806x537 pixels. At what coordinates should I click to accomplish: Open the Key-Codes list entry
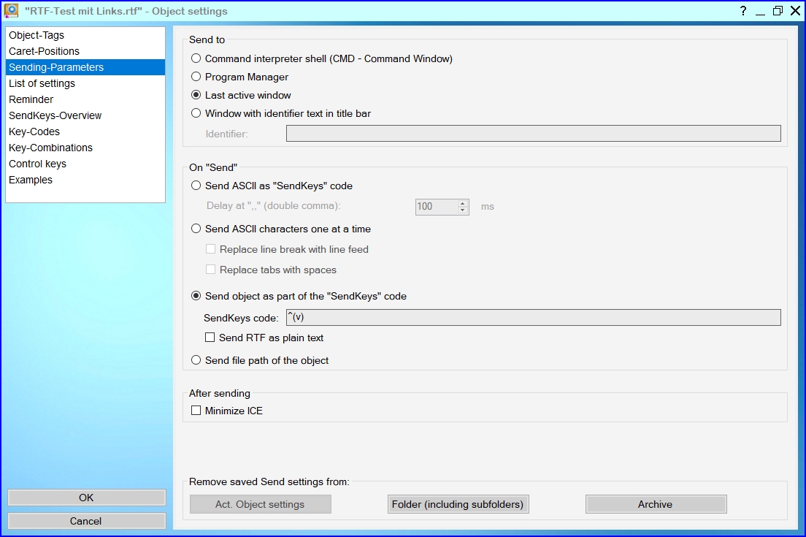pyautogui.click(x=34, y=132)
